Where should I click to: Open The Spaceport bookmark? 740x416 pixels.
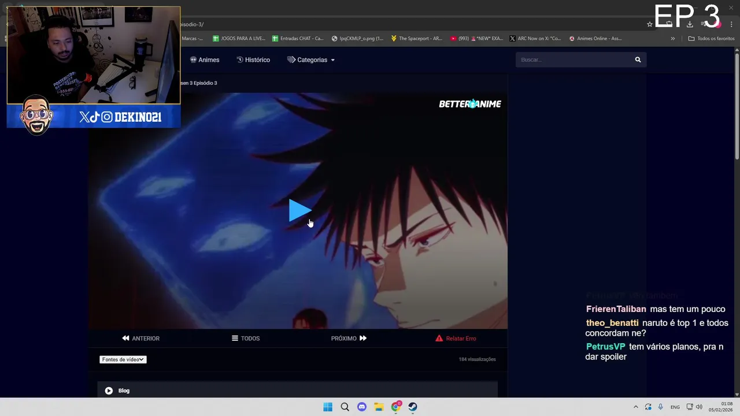pos(416,39)
